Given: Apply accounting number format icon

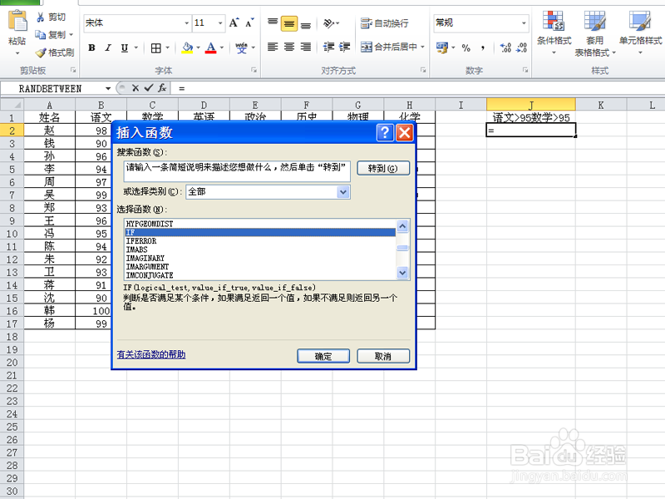Looking at the screenshot, I should pyautogui.click(x=442, y=47).
